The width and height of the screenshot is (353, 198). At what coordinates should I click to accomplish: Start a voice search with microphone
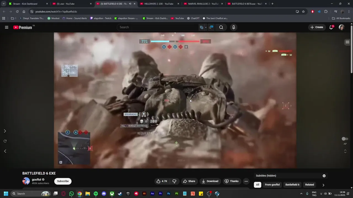(234, 27)
